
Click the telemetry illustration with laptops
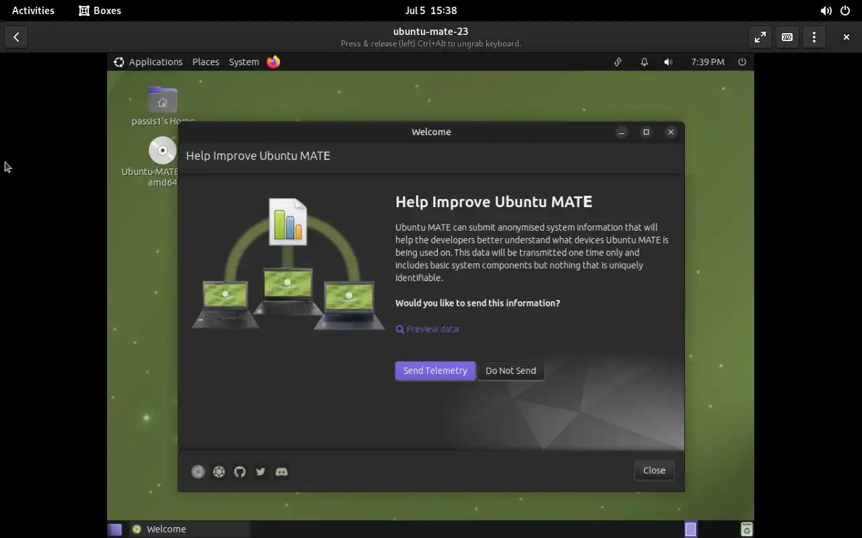pyautogui.click(x=288, y=264)
